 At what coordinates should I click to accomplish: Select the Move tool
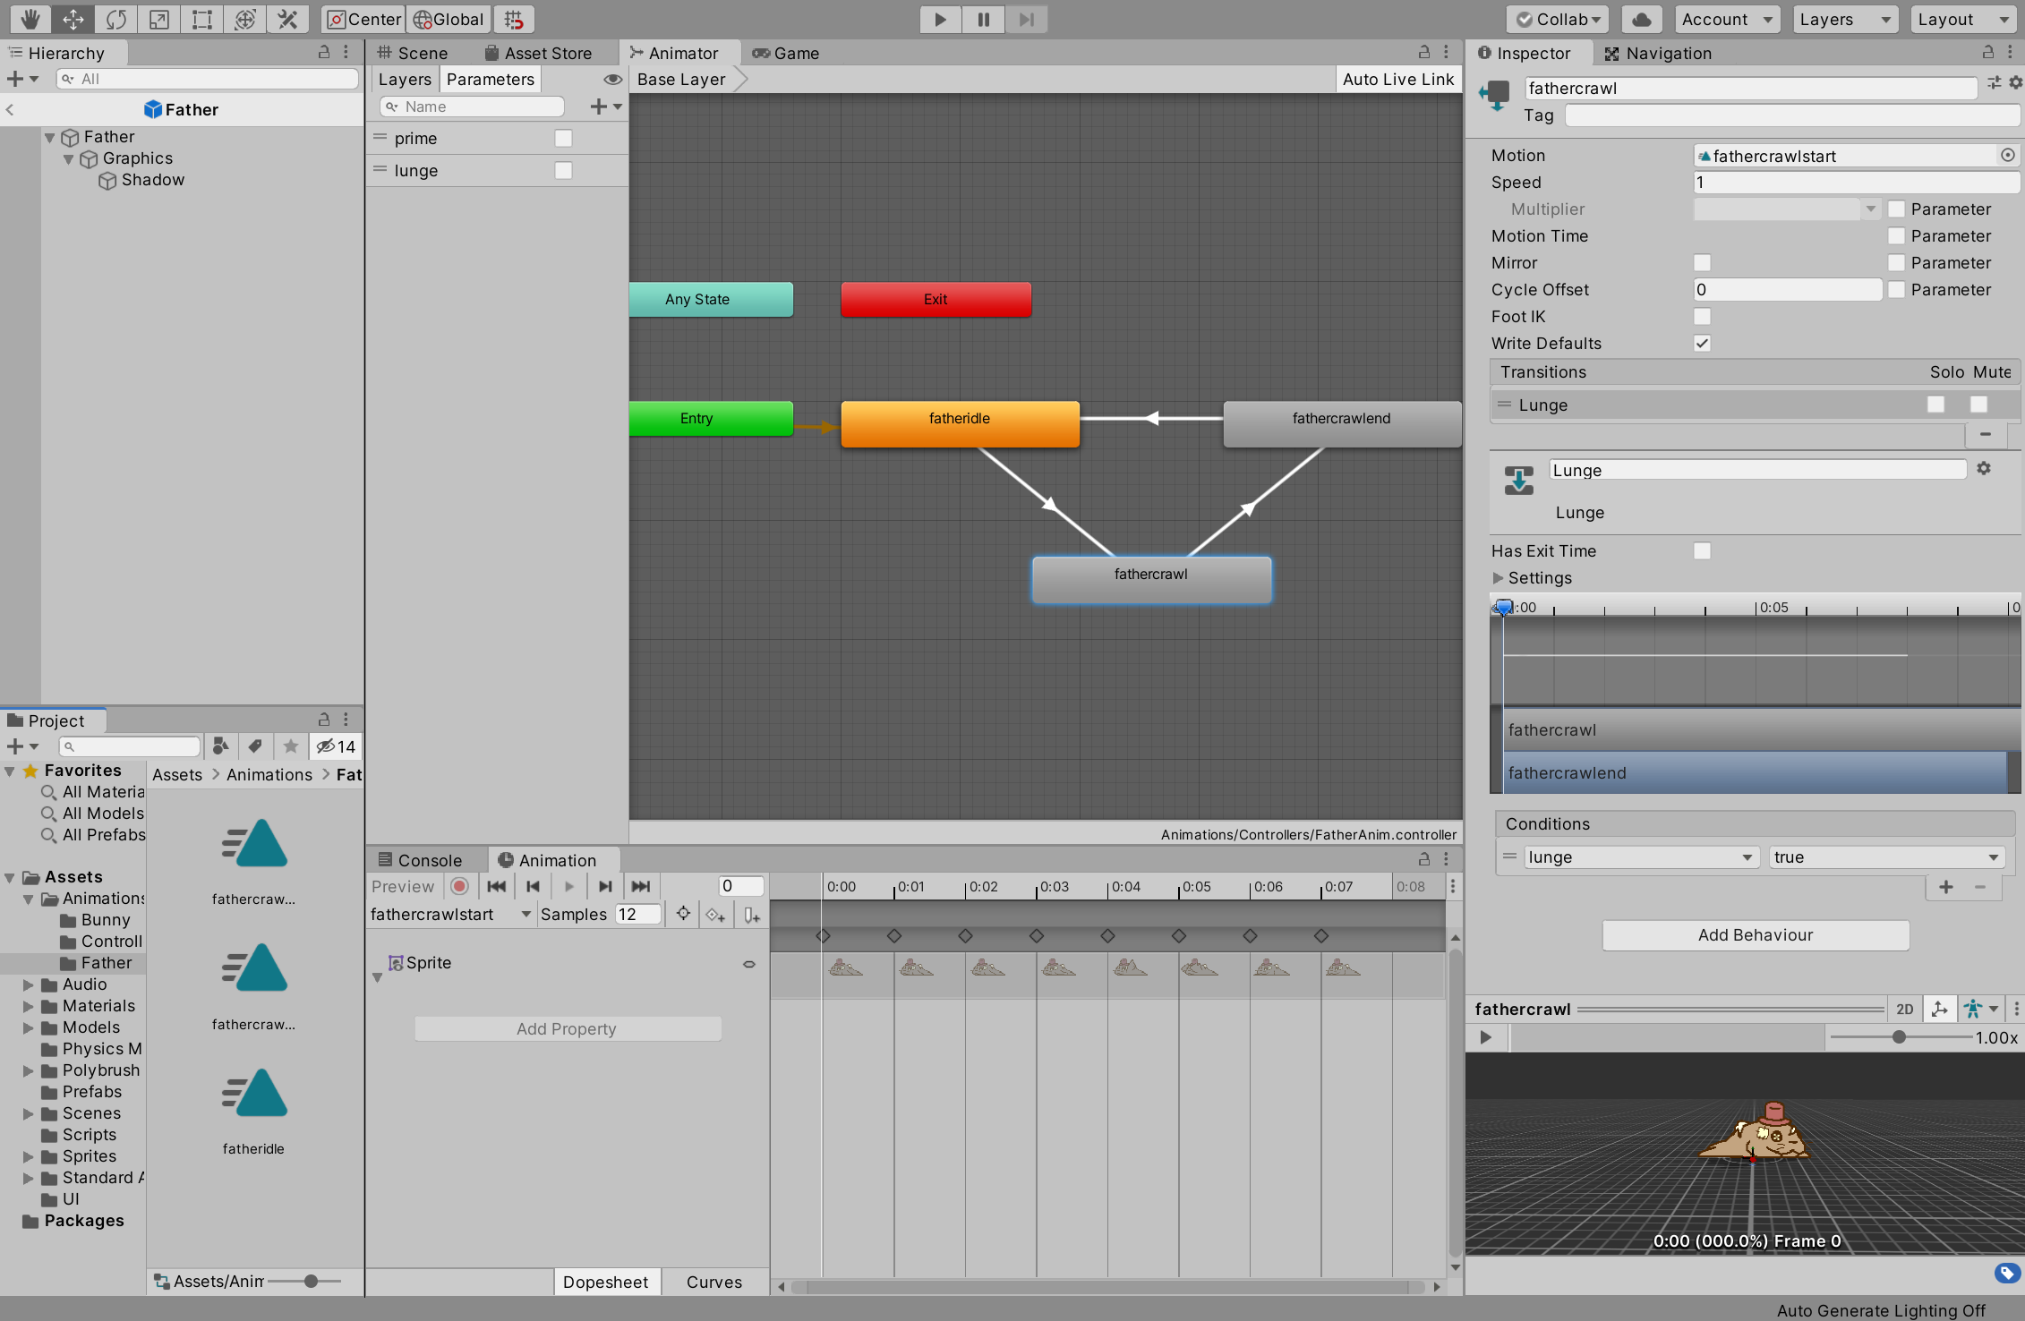click(x=73, y=19)
